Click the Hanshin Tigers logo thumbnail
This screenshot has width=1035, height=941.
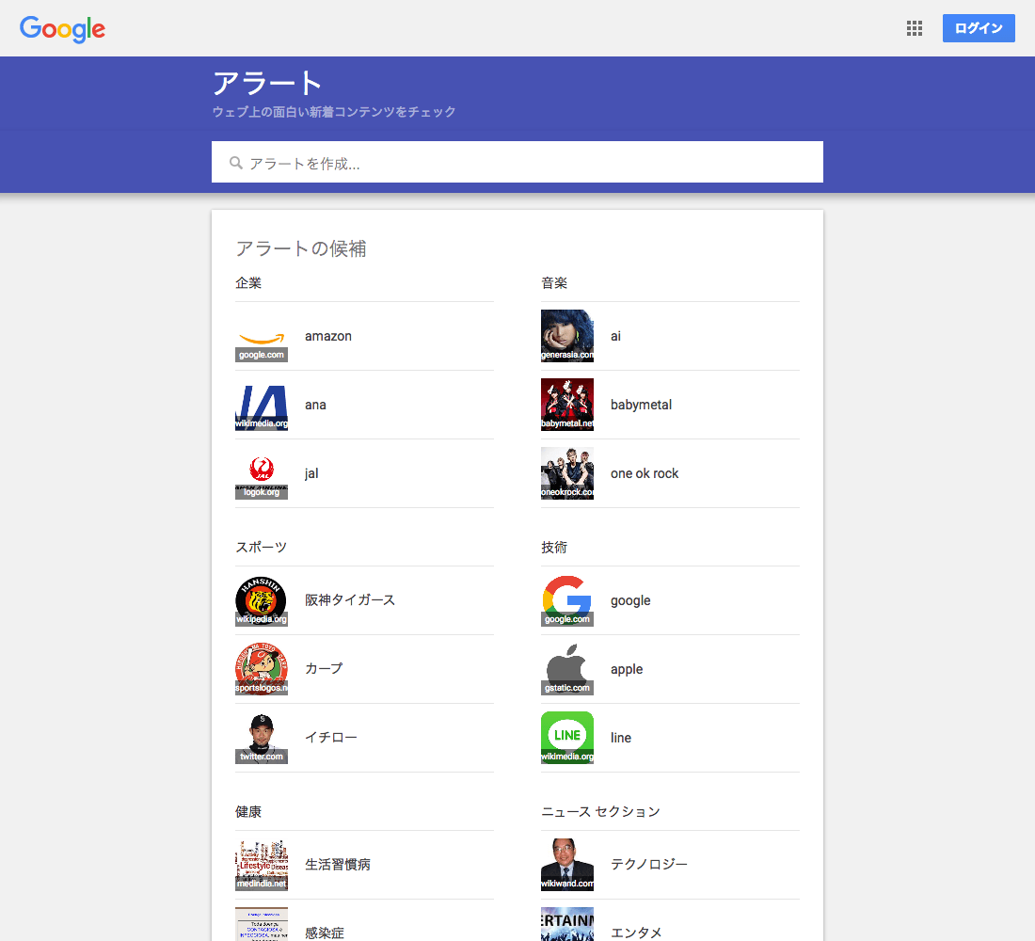[x=262, y=600]
